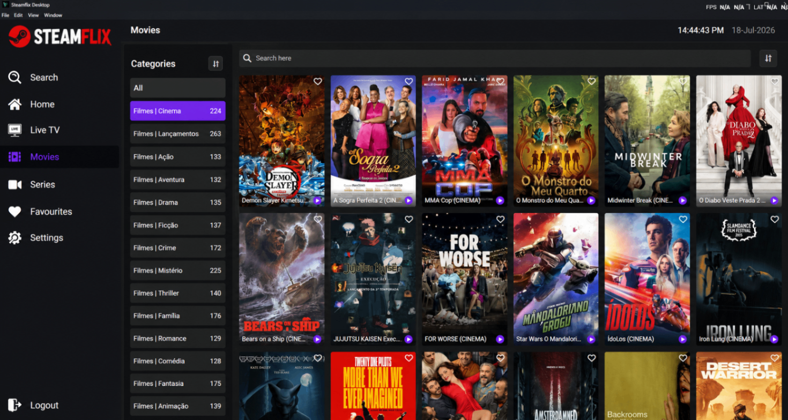Select the Movies sidebar item

(x=59, y=157)
